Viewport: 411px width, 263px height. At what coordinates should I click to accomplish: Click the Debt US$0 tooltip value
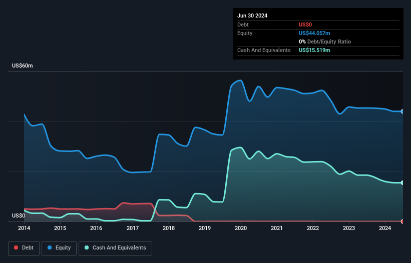click(305, 24)
